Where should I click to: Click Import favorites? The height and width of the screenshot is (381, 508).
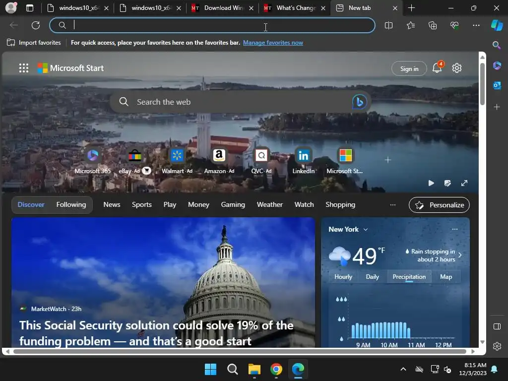click(x=34, y=43)
